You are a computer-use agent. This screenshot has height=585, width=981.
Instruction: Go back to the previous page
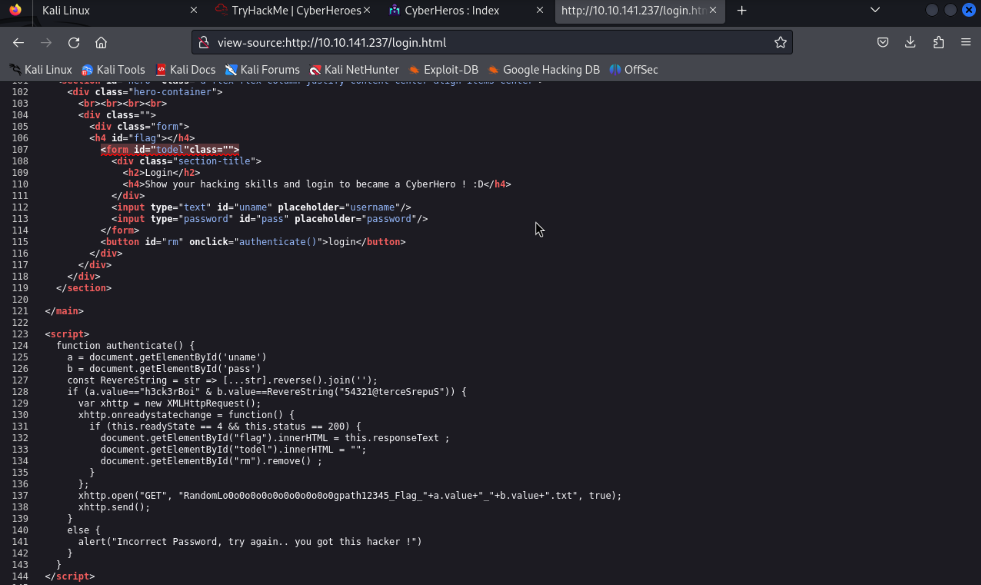coord(18,42)
